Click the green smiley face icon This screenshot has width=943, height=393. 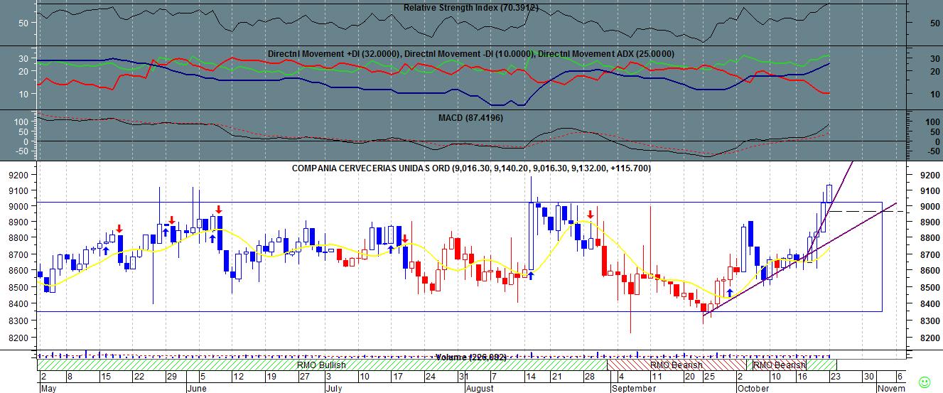(x=924, y=382)
